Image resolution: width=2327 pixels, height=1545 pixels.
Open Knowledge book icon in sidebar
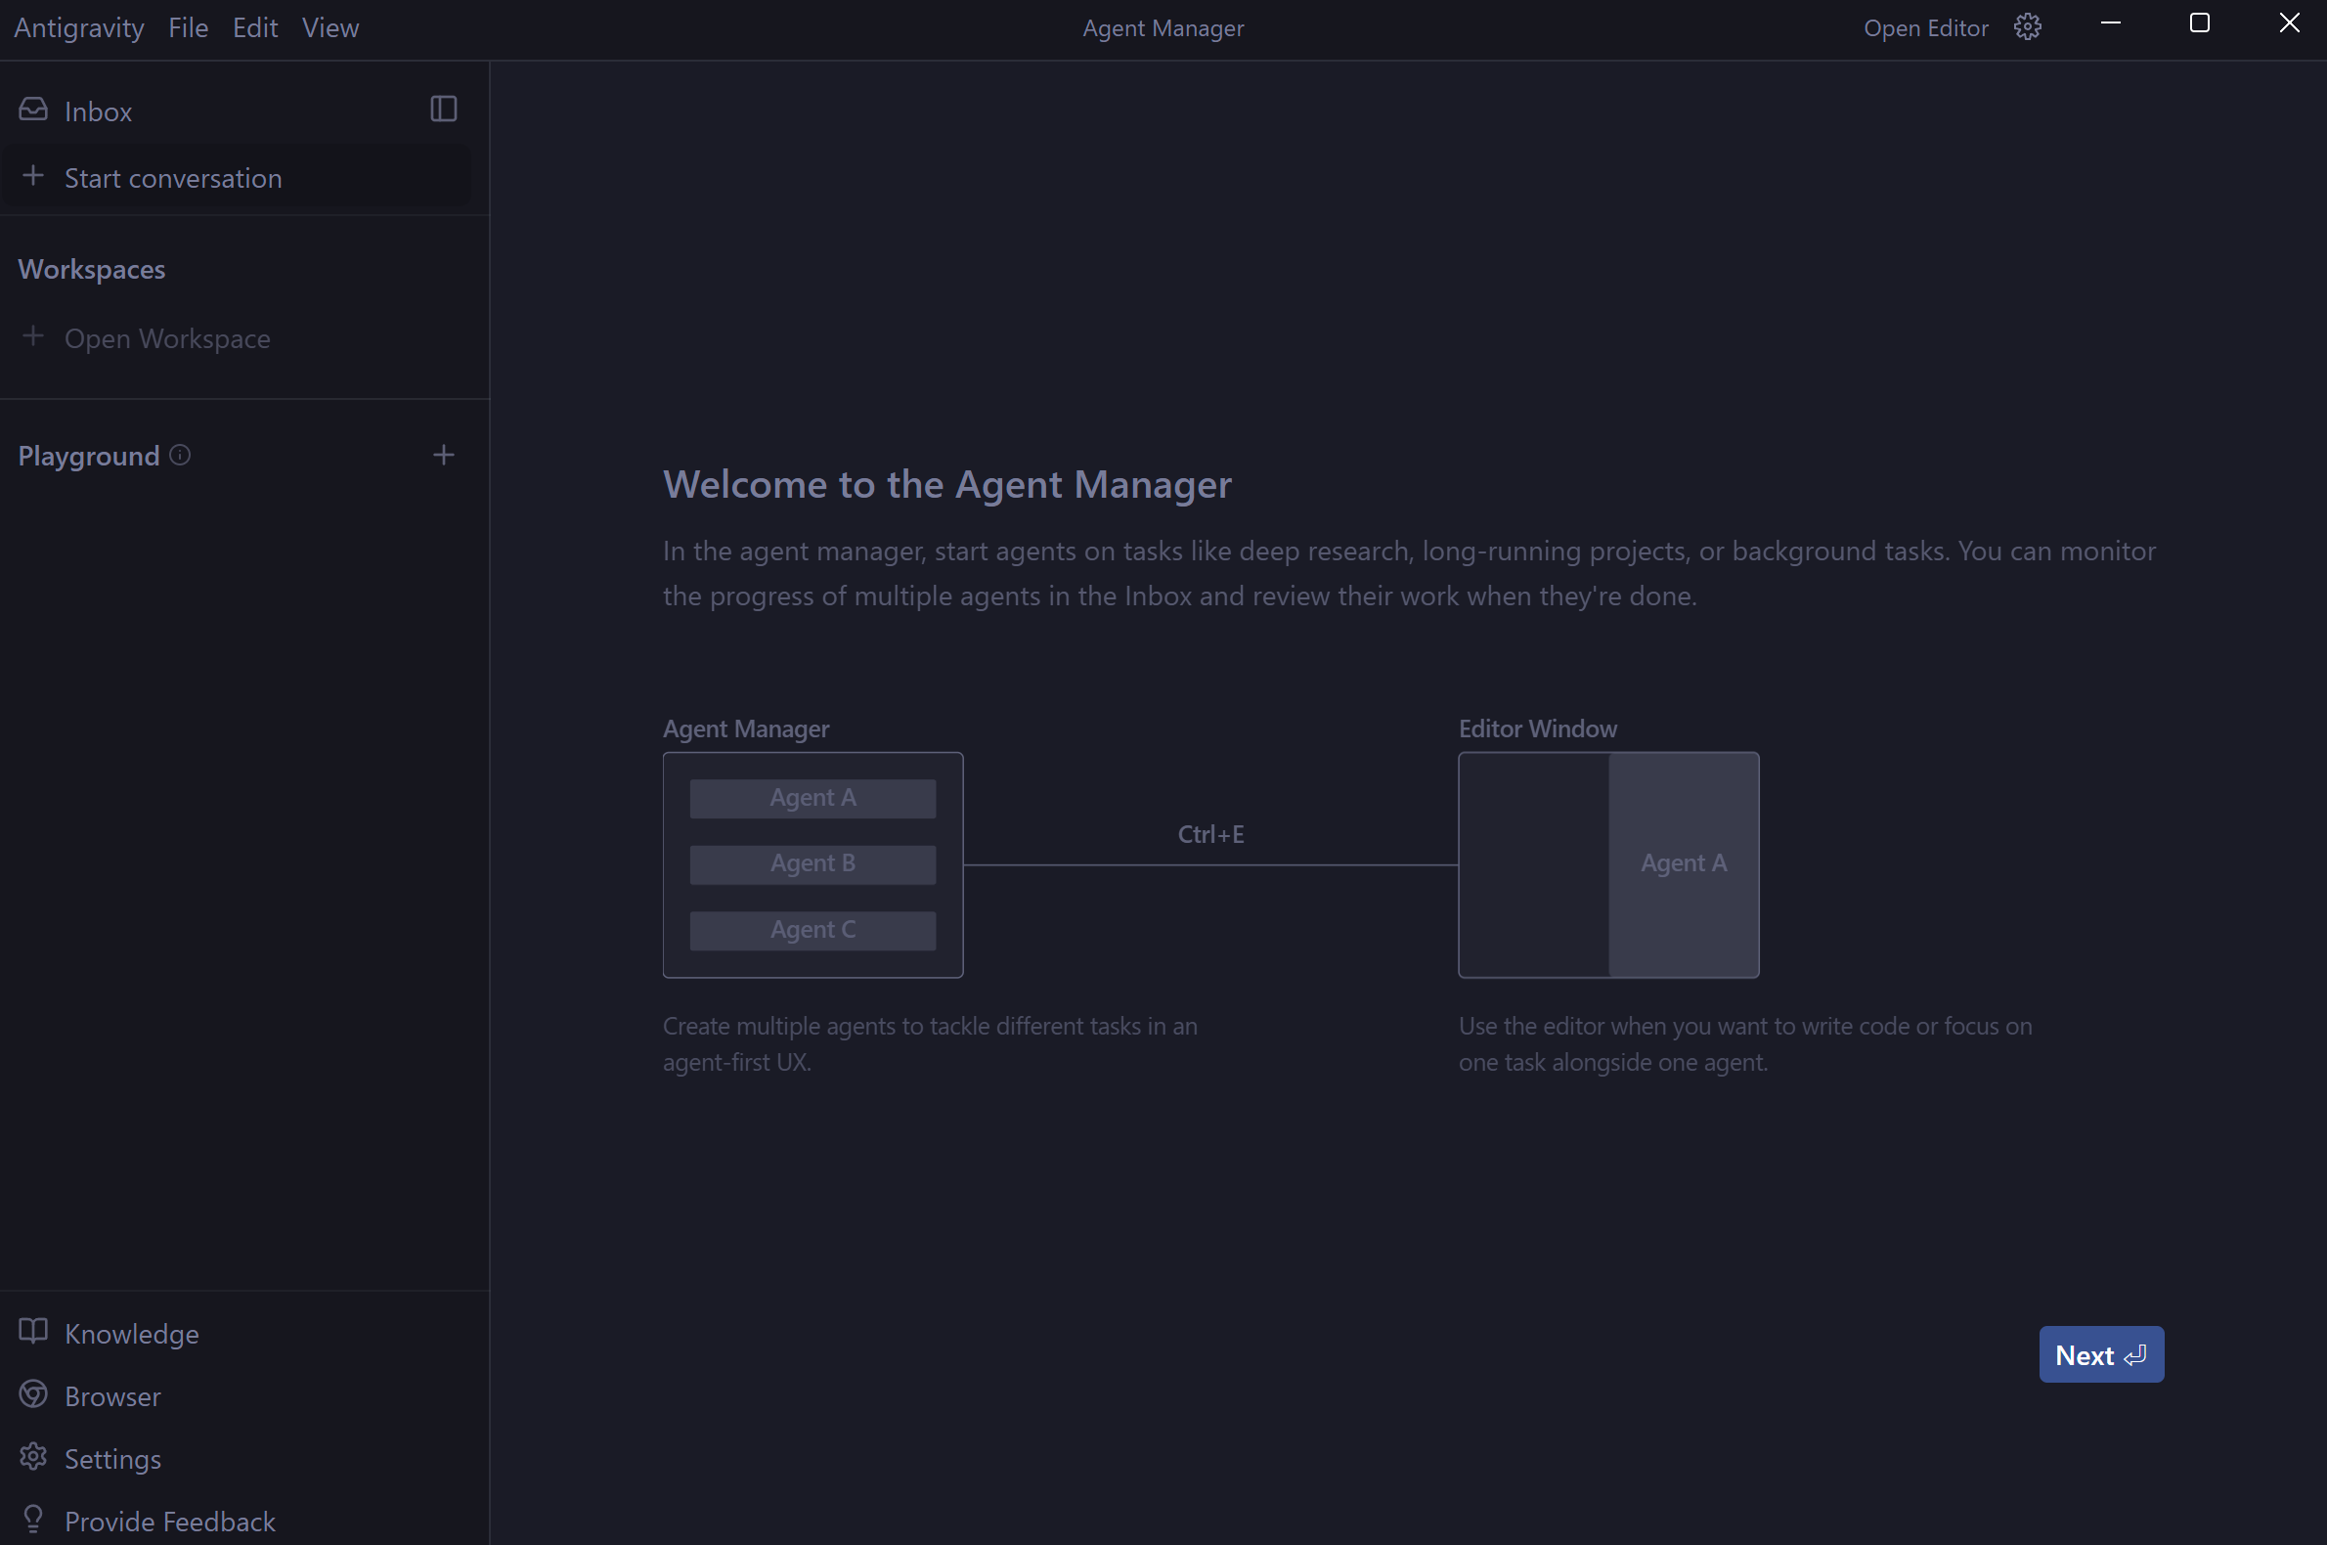tap(33, 1331)
